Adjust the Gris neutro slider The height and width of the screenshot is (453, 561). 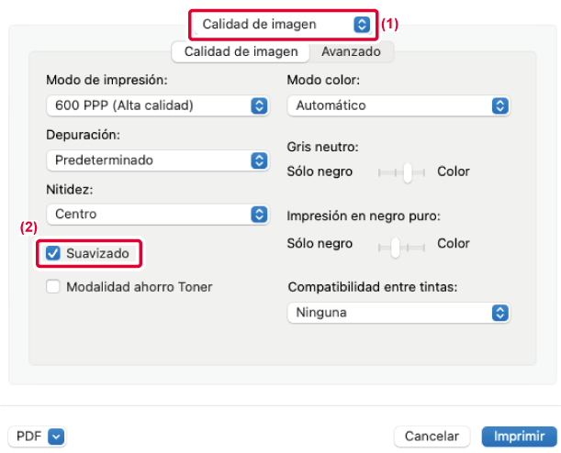coord(407,171)
